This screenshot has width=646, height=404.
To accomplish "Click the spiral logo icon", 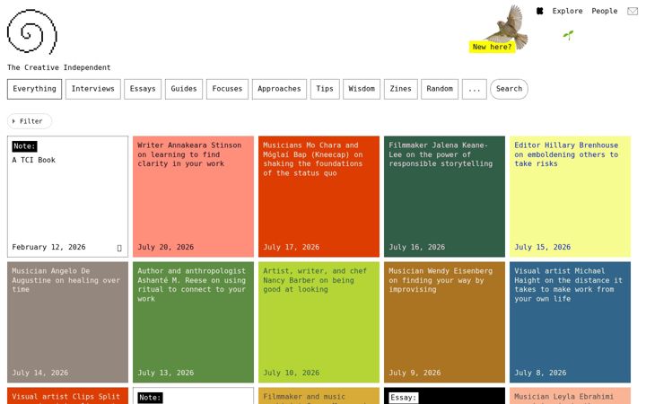I will click(32, 31).
